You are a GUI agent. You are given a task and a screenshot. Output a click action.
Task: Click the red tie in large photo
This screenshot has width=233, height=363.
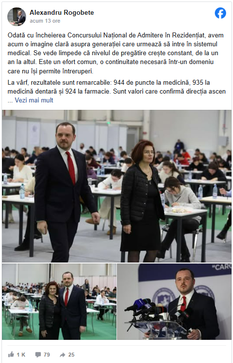click(x=71, y=167)
